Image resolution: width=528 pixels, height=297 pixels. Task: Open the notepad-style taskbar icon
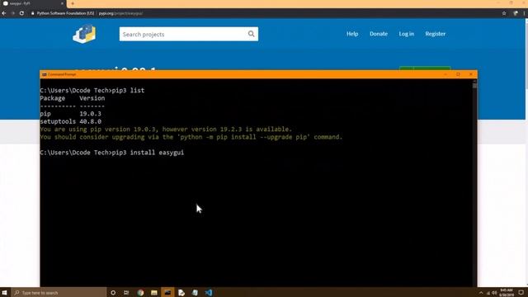[195, 293]
